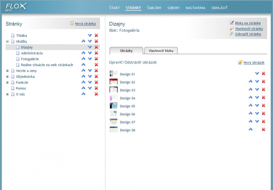Screen dimensions: 273x190
Task: Move Administrácia page up
Action: click(x=83, y=53)
